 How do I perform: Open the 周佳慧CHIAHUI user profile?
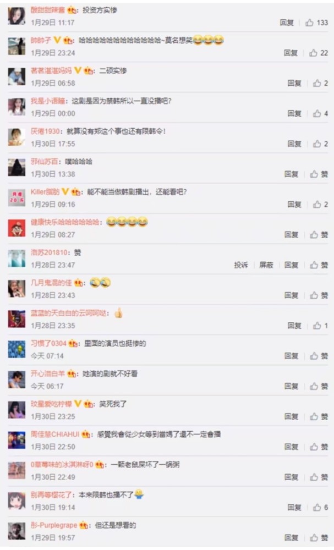(55, 435)
